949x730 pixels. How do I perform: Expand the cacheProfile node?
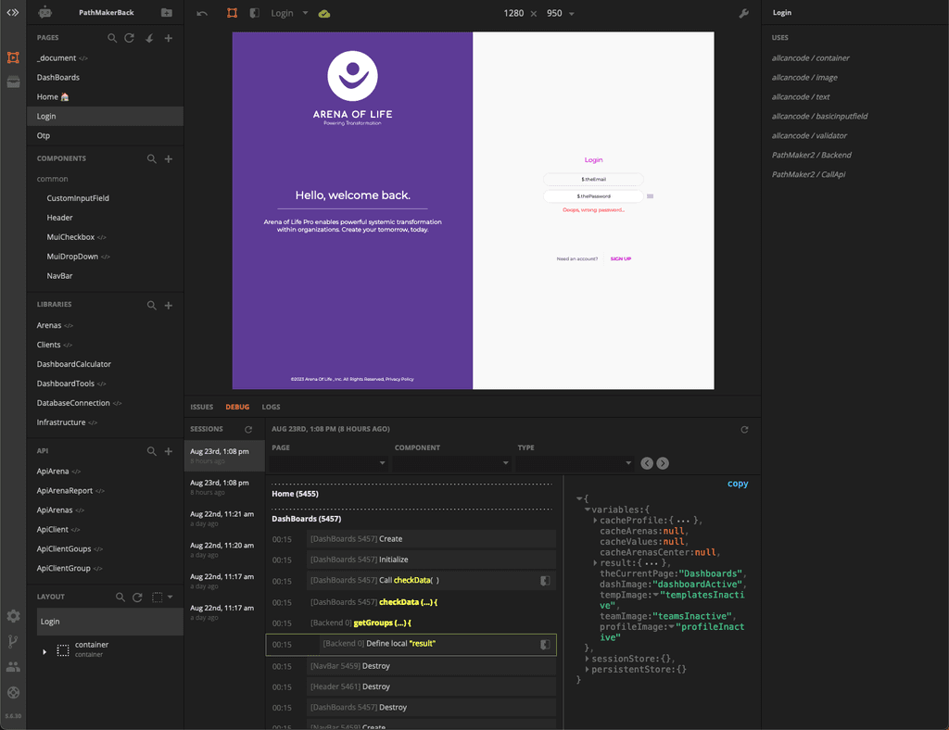click(596, 520)
